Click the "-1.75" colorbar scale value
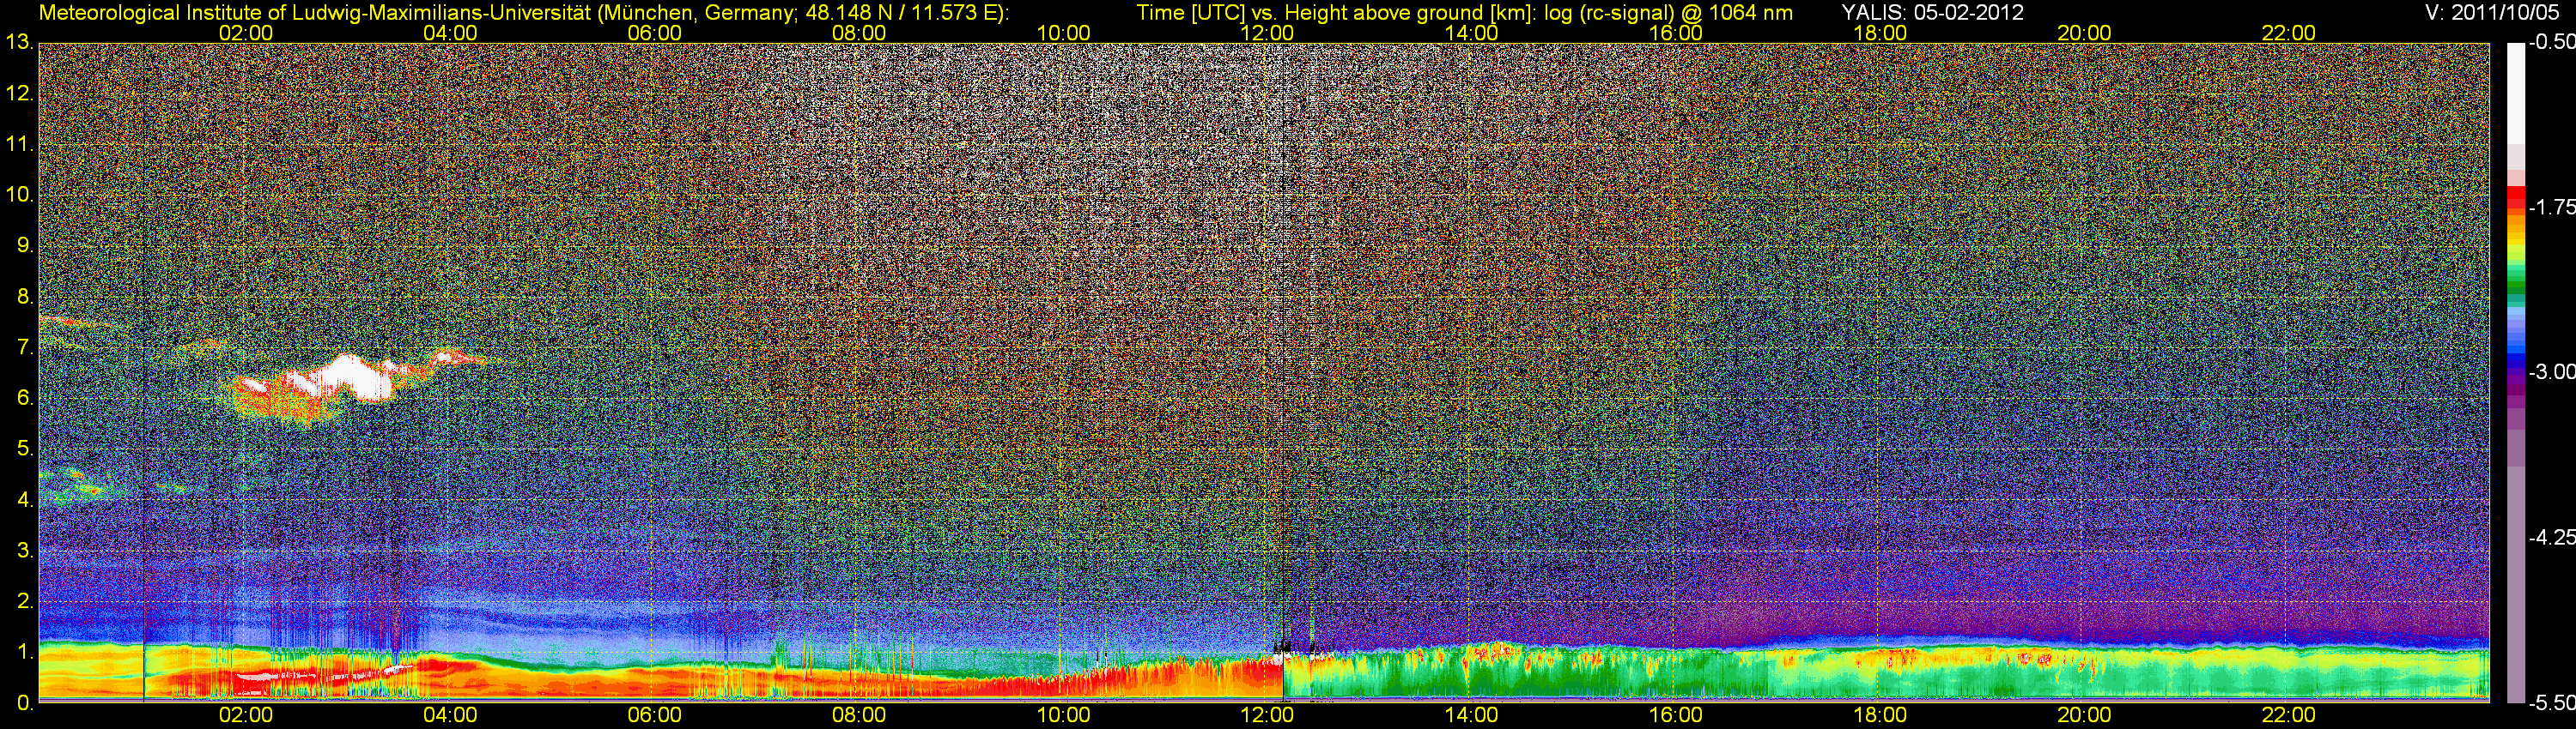The height and width of the screenshot is (729, 2576). (x=2551, y=207)
